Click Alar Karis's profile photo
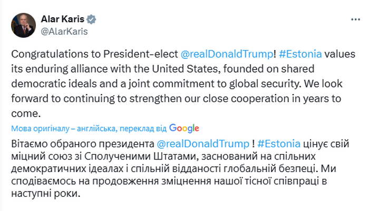369x211 pixels. click(23, 25)
